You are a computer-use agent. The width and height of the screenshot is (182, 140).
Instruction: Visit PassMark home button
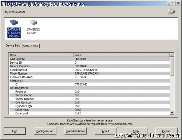(x=75, y=131)
